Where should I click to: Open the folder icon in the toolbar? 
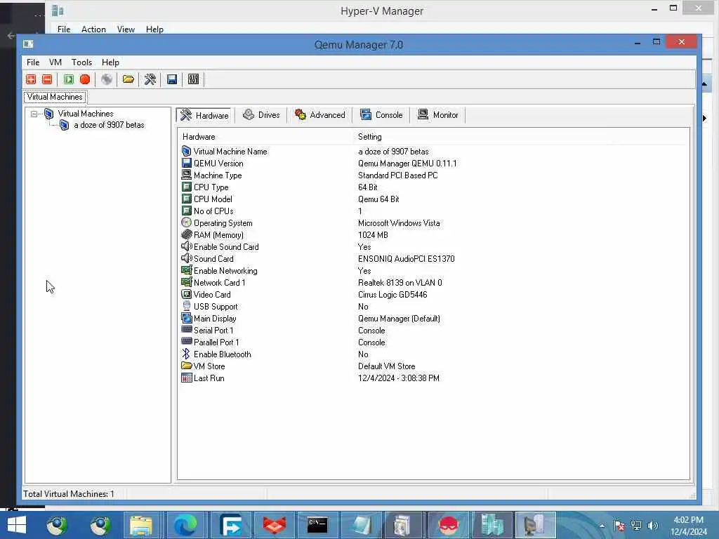click(128, 79)
